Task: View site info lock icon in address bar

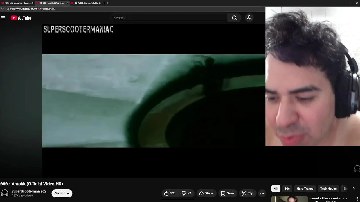Action: pos(8,9)
